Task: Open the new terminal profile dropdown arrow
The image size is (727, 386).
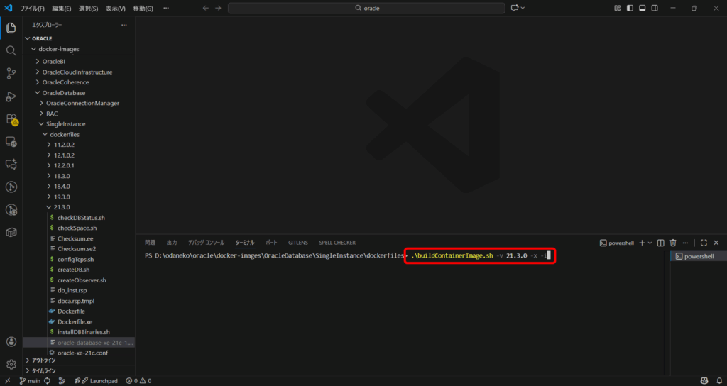Action: pyautogui.click(x=650, y=243)
